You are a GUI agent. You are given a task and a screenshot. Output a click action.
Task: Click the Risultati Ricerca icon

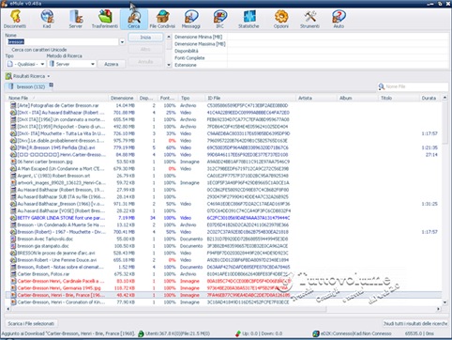tap(8, 76)
